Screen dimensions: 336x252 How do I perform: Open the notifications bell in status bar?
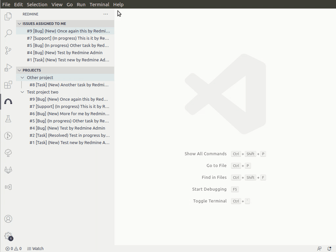[x=329, y=249]
